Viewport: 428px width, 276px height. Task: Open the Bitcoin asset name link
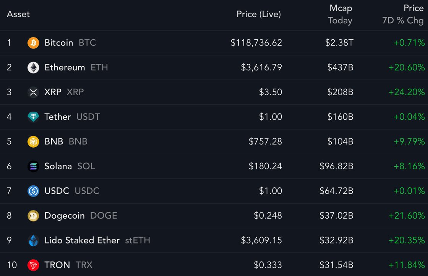pyautogui.click(x=59, y=43)
